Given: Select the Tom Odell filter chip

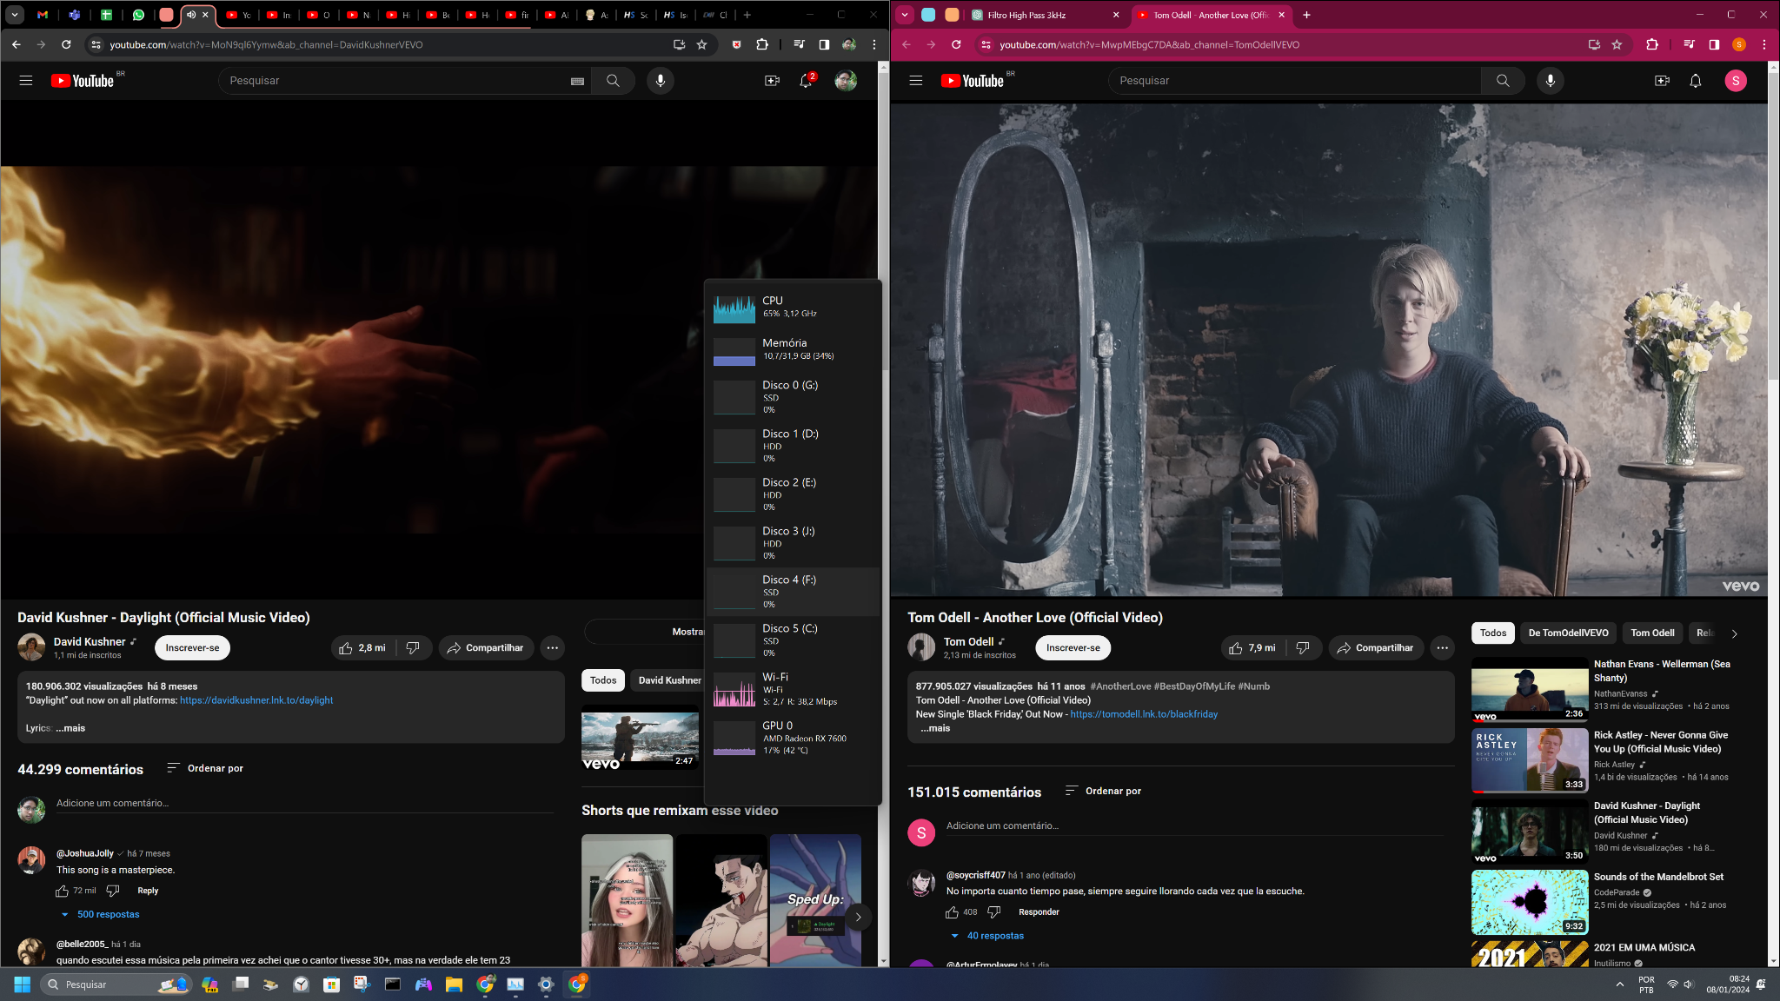Looking at the screenshot, I should [x=1652, y=633].
